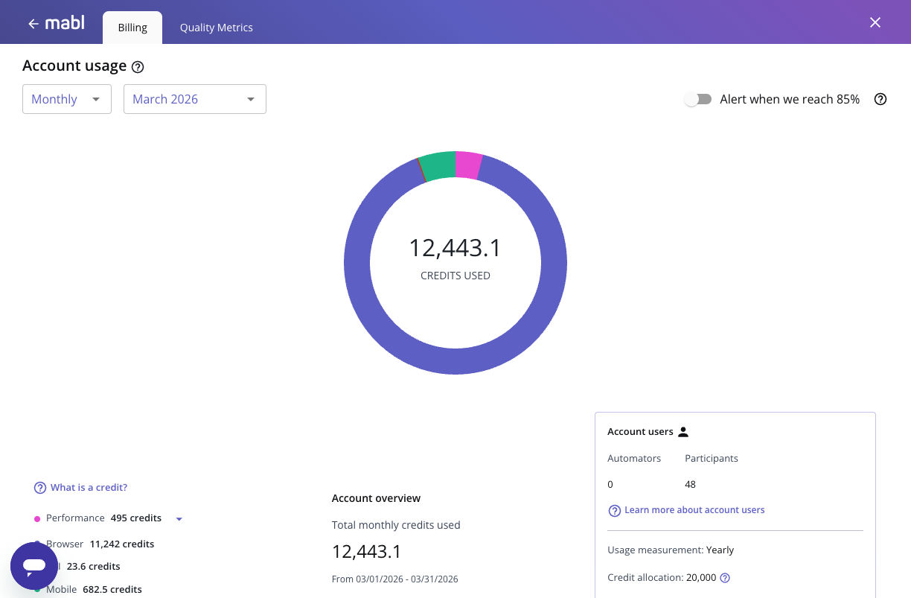Switch to the Quality Metrics tab
Viewport: 911px width, 598px height.
[216, 27]
